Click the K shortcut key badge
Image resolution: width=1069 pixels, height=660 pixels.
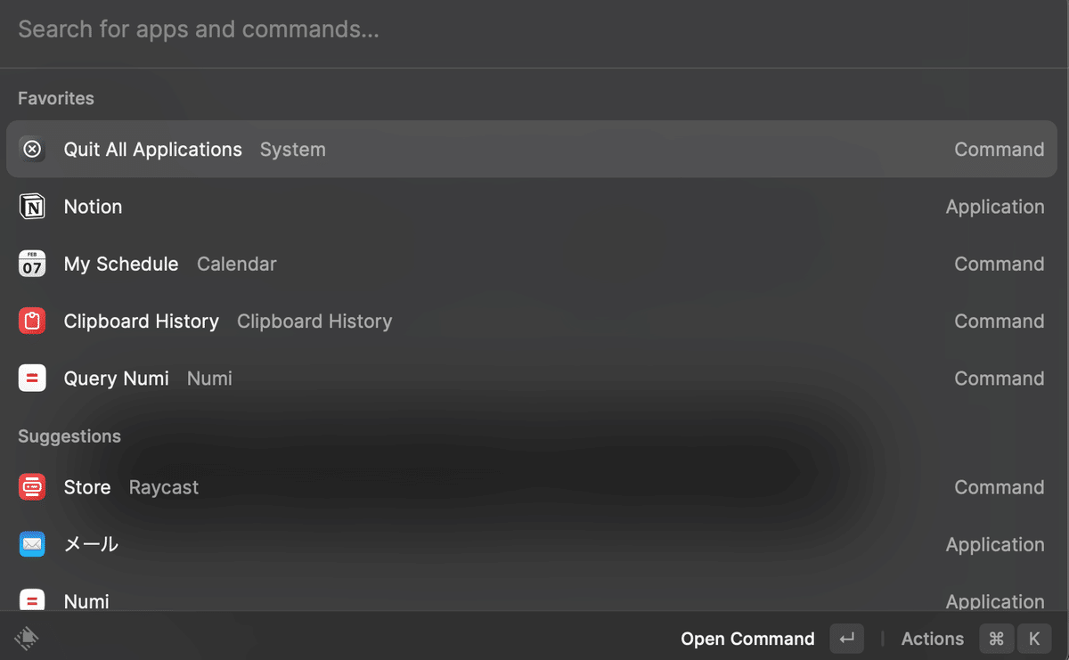pos(1034,639)
